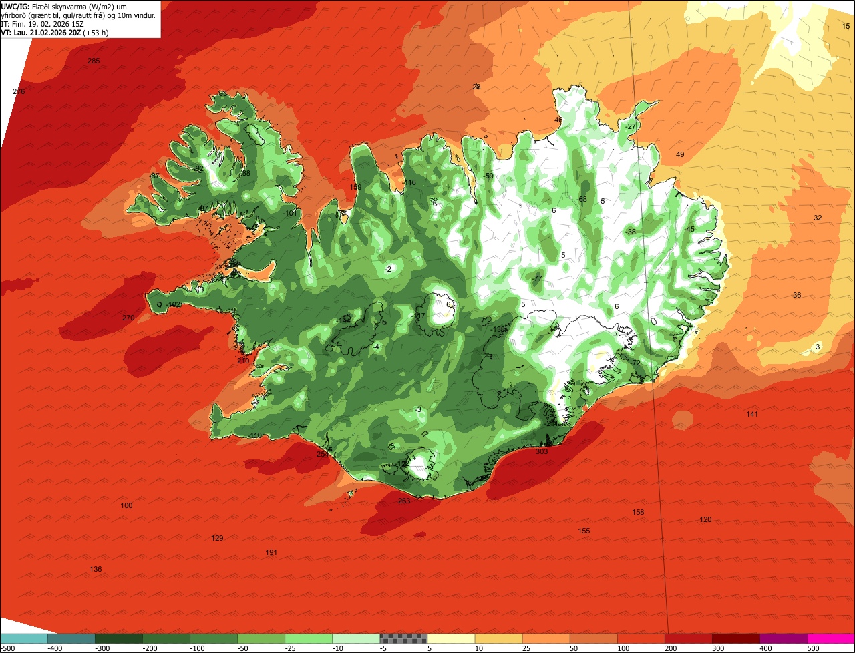Click the map value -88 in the Westfjords
Screen dimensions: 855x653
(244, 174)
